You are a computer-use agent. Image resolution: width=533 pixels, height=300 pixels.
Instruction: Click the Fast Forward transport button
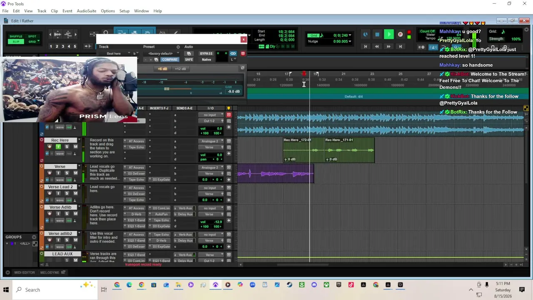(389, 47)
